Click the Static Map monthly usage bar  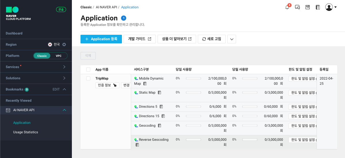(x=250, y=93)
